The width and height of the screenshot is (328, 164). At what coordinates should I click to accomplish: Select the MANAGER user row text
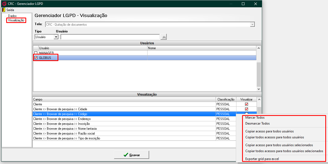click(46, 53)
